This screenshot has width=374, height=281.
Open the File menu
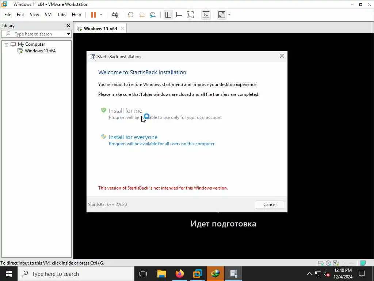click(x=8, y=15)
